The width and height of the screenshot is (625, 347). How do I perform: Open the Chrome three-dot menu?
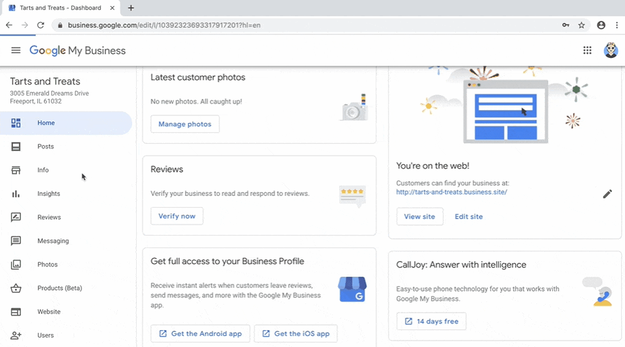click(x=616, y=25)
